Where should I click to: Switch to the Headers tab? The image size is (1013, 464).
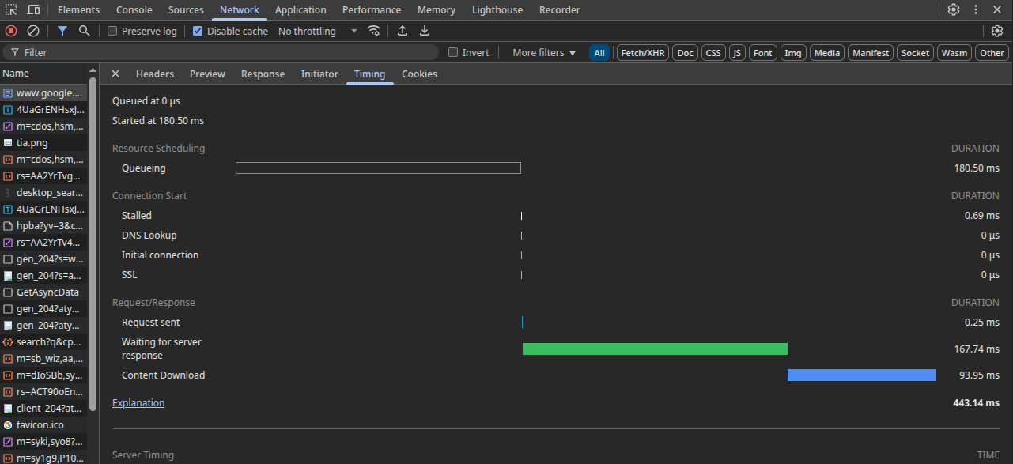(155, 74)
